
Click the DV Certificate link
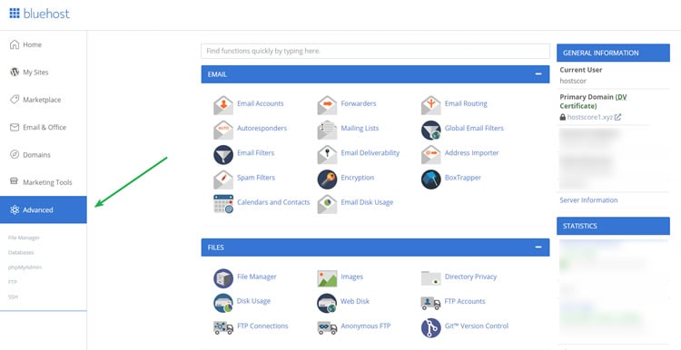pyautogui.click(x=593, y=102)
